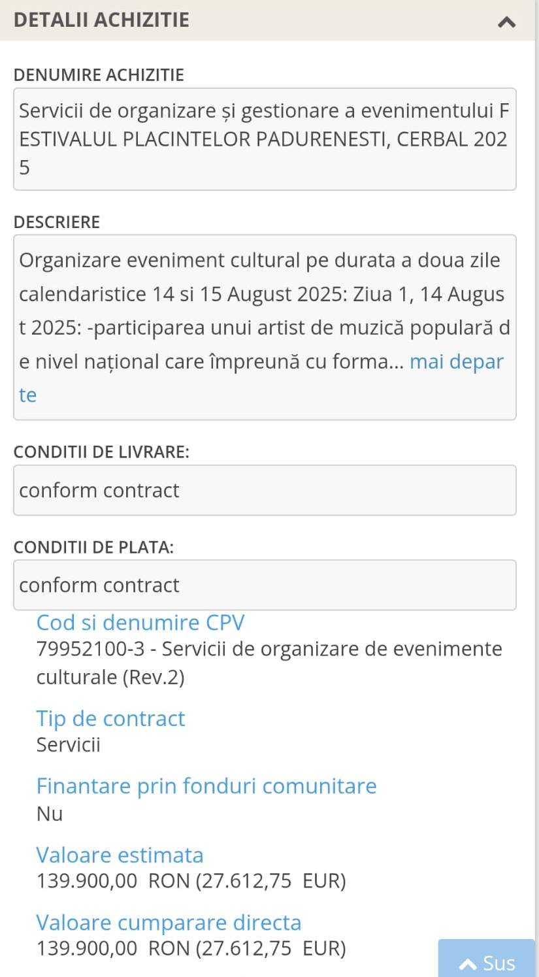Click the 'Nu' funding value

click(50, 814)
